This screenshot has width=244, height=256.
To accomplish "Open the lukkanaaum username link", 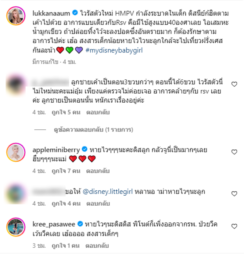I will coord(51,13).
